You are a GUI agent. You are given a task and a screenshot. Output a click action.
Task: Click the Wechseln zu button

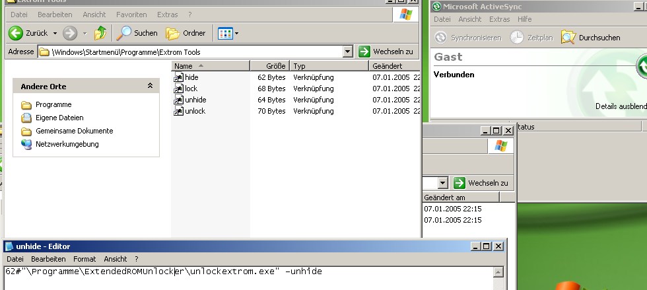coord(386,52)
